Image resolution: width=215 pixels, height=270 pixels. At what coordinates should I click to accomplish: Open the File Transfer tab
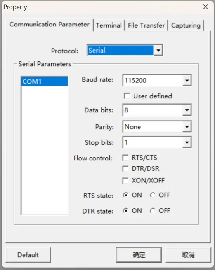click(146, 25)
